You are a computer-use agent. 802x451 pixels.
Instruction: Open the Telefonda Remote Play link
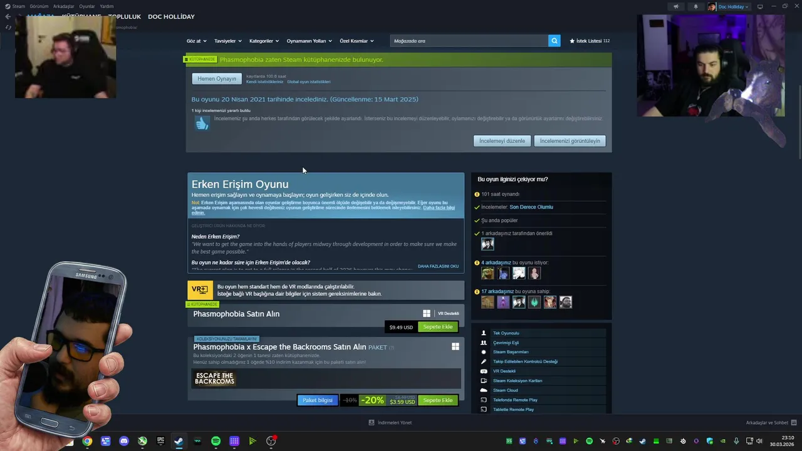coord(515,400)
